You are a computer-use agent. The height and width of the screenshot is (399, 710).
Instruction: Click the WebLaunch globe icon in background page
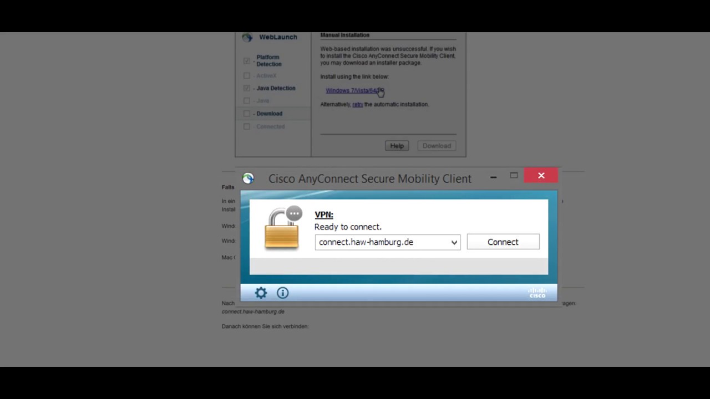click(247, 38)
